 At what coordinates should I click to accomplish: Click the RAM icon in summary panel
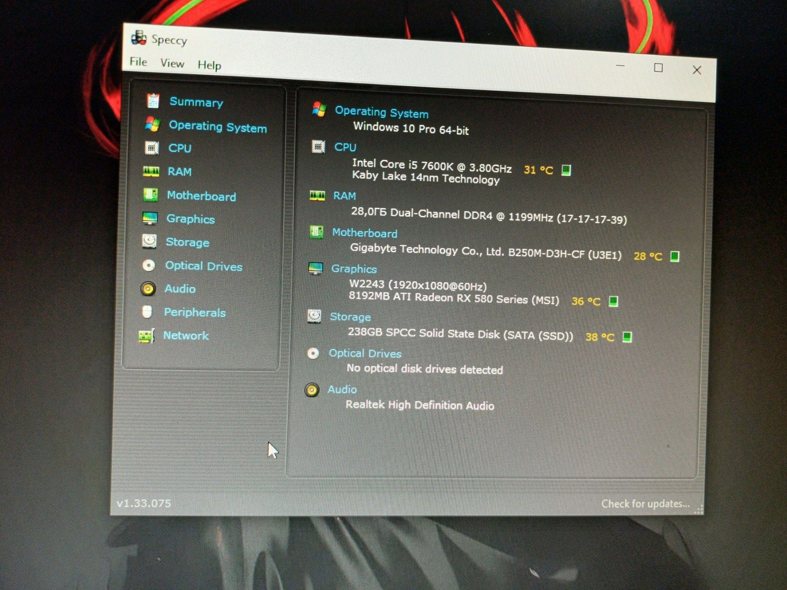317,195
